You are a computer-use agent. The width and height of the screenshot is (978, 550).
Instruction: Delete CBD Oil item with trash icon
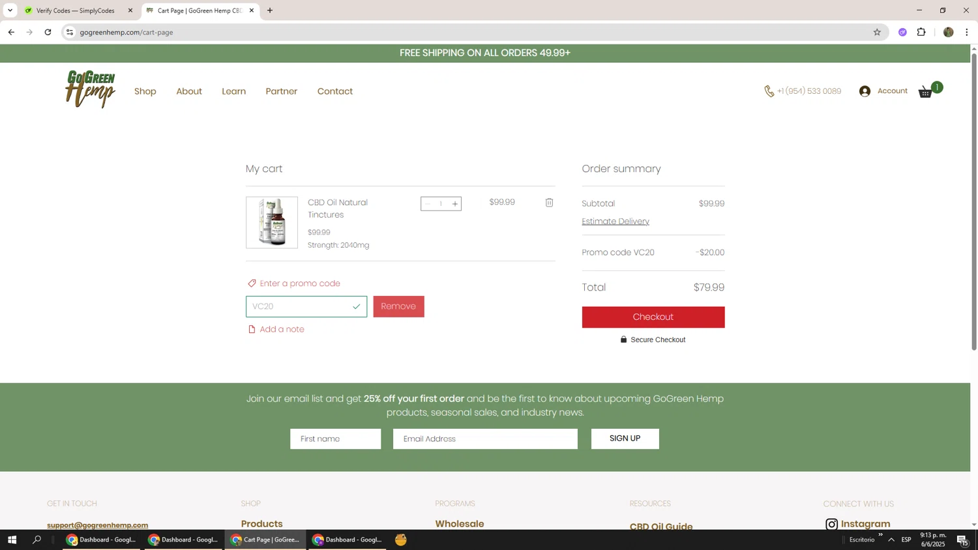(549, 203)
